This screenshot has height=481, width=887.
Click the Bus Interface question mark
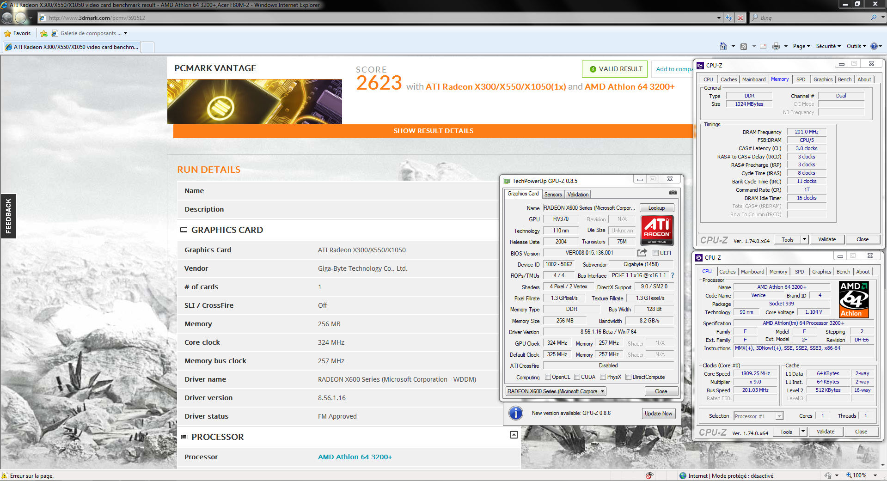pos(673,275)
